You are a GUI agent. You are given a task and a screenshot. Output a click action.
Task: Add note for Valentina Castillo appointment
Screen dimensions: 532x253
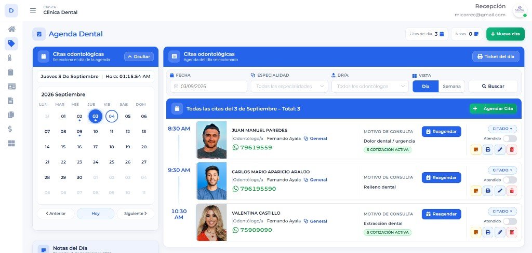[x=476, y=232]
